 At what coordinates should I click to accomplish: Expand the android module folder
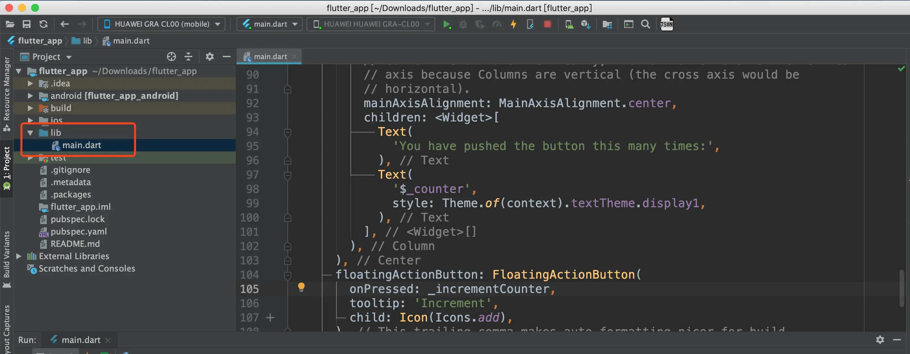coord(31,96)
